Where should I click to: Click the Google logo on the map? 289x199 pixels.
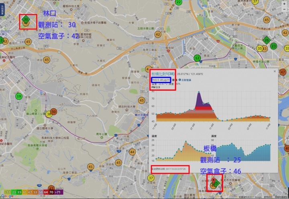tap(7, 196)
